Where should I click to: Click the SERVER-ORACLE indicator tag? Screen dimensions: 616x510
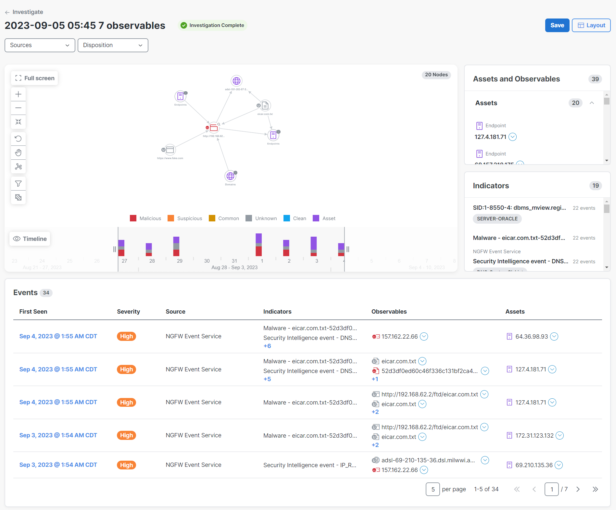(x=497, y=218)
